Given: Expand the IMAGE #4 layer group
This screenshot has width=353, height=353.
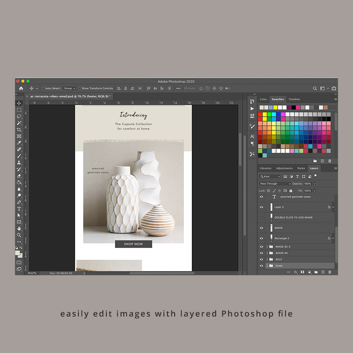Looking at the screenshot, I should pyautogui.click(x=267, y=253).
